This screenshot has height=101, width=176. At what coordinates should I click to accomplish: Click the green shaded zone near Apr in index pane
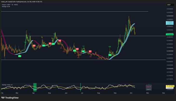35,87
